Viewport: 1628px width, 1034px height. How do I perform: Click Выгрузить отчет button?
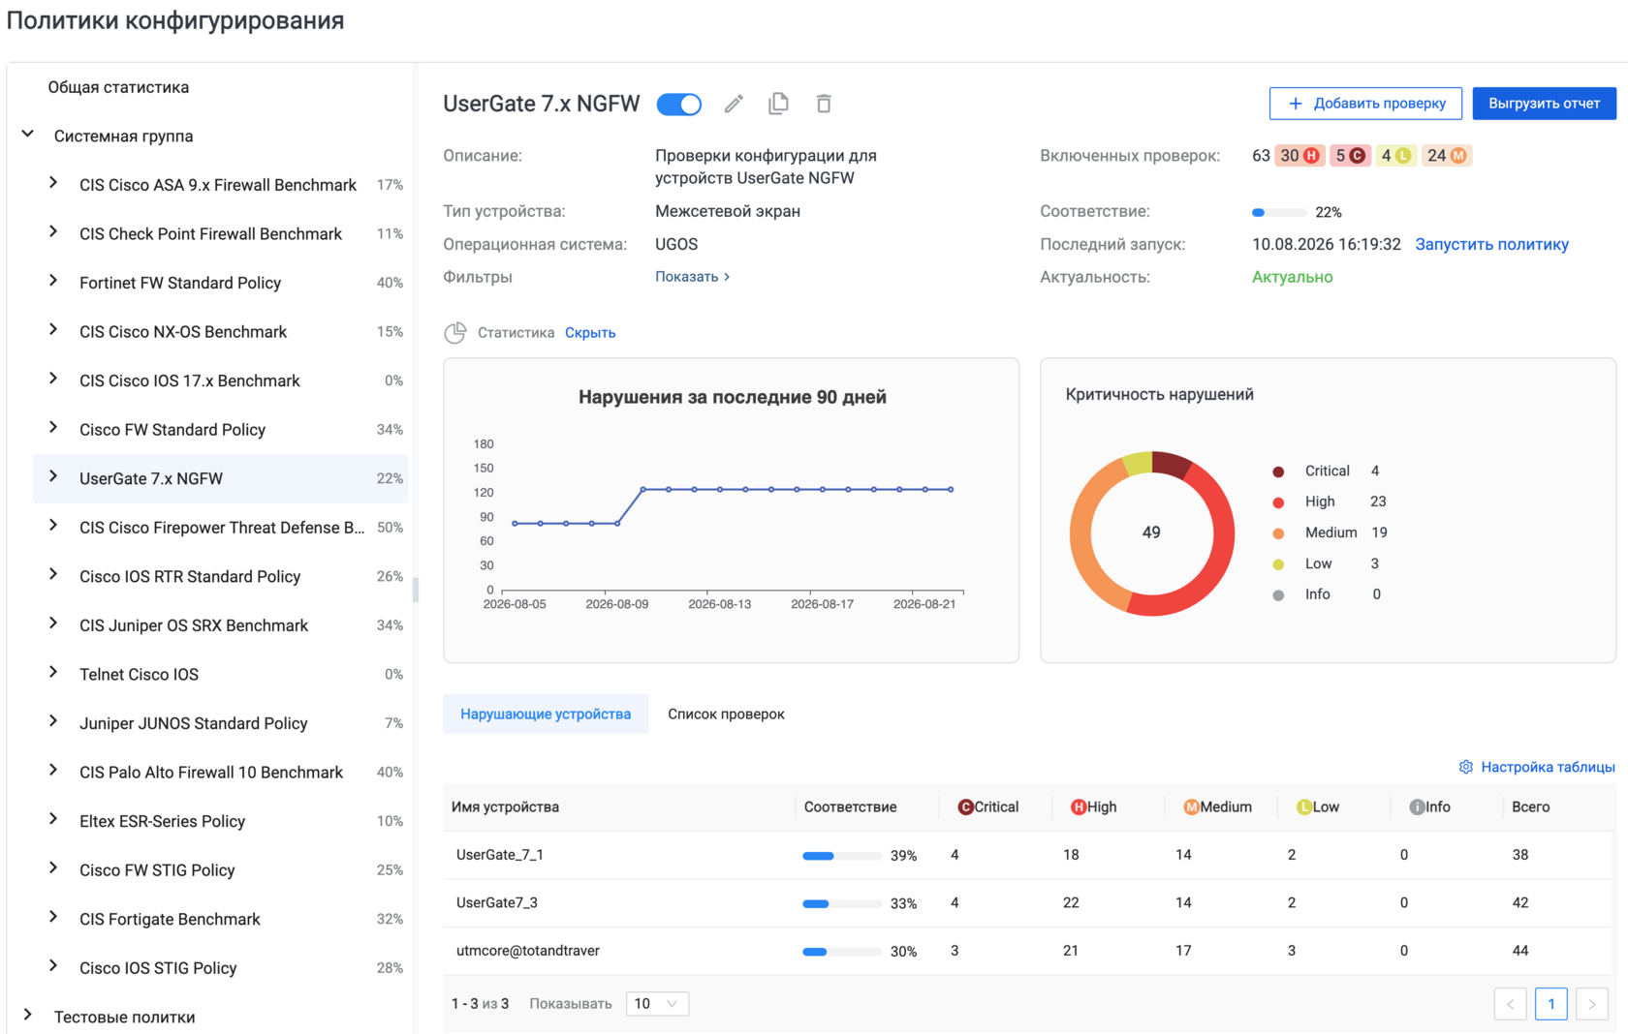tap(1544, 104)
